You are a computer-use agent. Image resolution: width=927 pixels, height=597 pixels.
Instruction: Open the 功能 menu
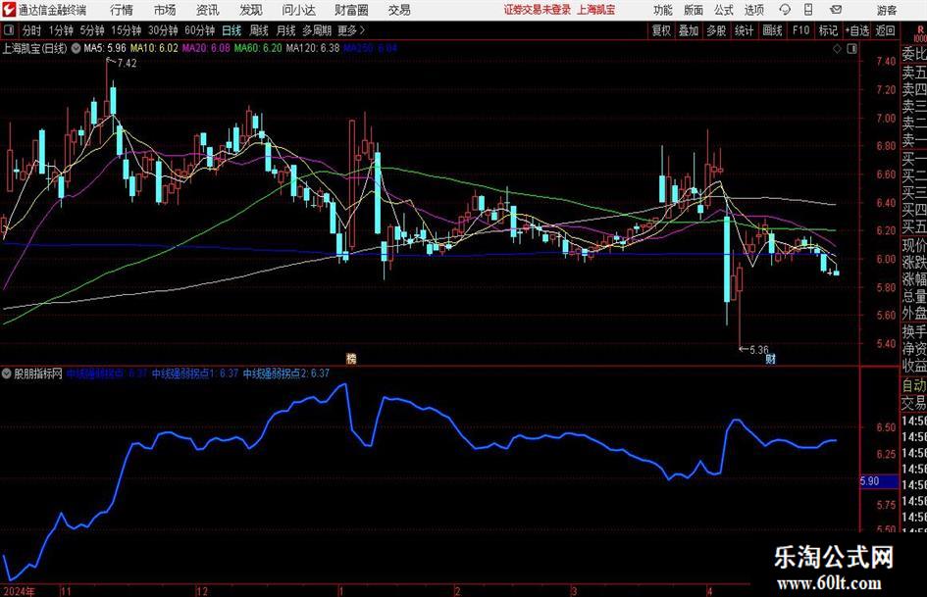pyautogui.click(x=663, y=10)
